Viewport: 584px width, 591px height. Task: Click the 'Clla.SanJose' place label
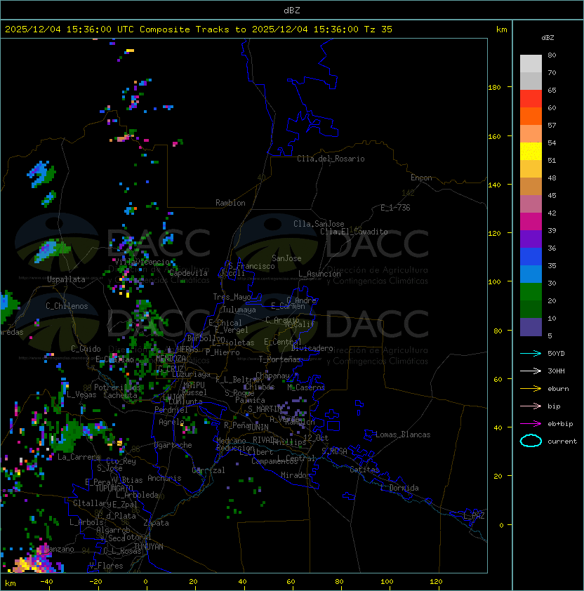319,224
